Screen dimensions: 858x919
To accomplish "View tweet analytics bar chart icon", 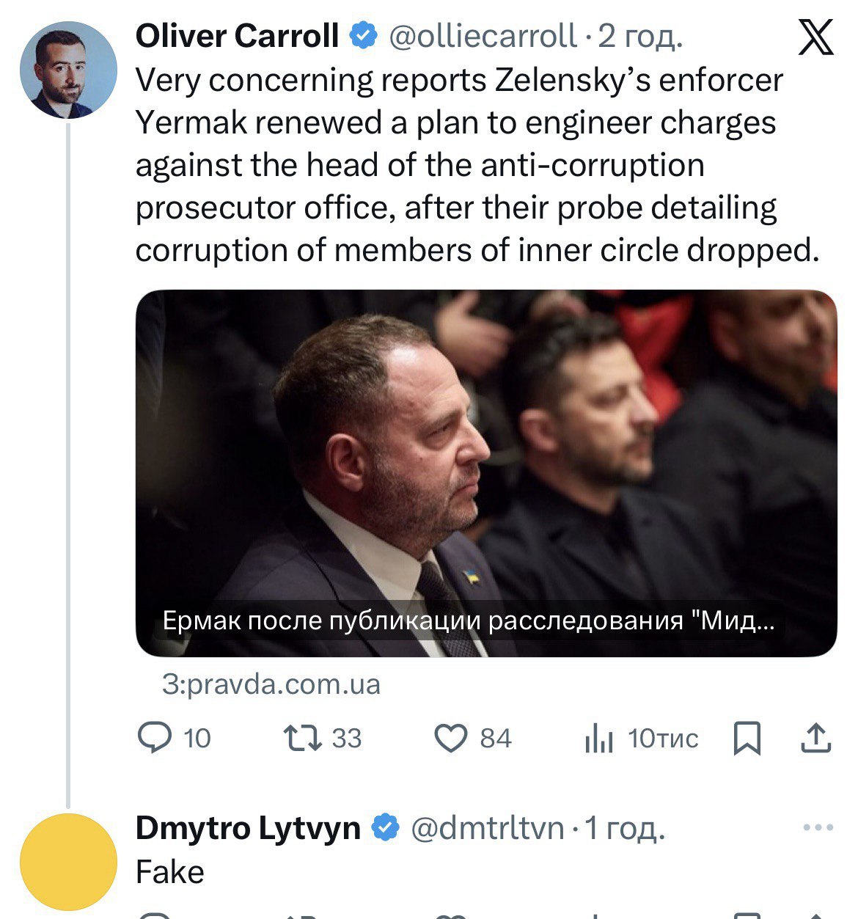I will 599,739.
